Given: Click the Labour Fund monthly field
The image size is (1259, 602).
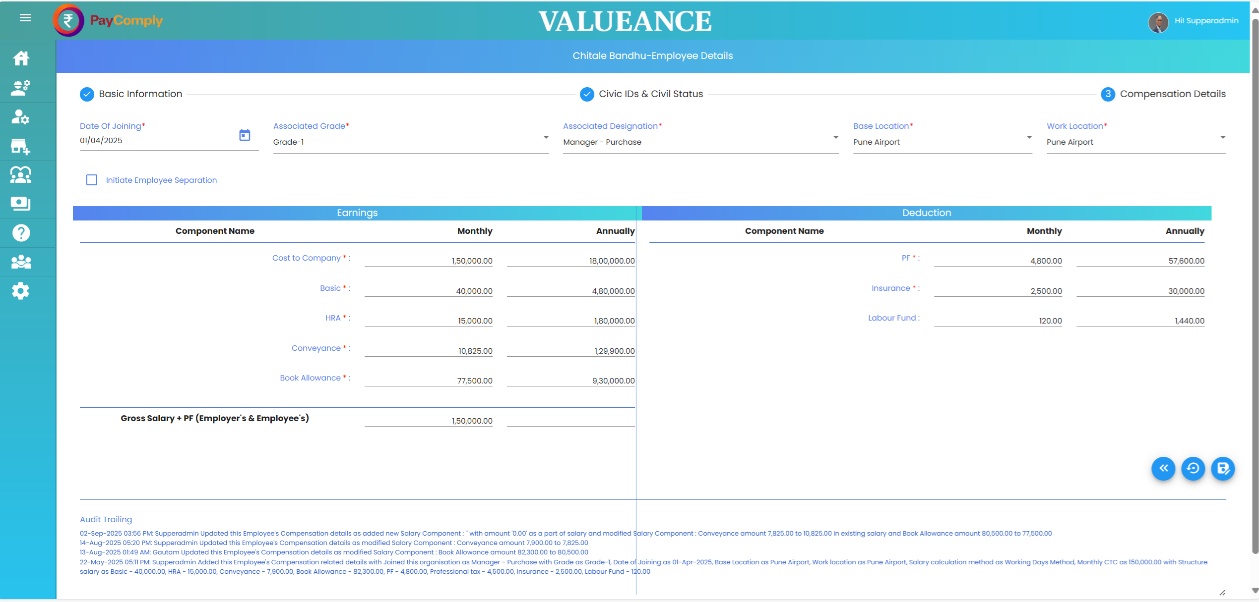Looking at the screenshot, I should coord(998,321).
